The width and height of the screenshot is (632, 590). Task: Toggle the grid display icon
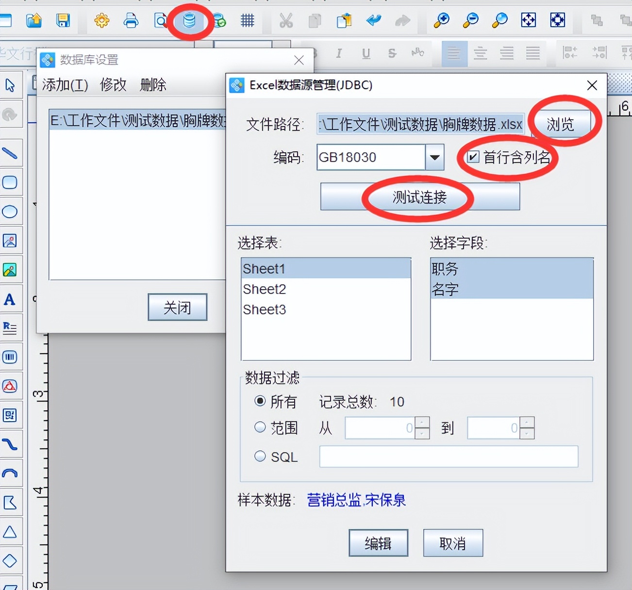tap(247, 21)
